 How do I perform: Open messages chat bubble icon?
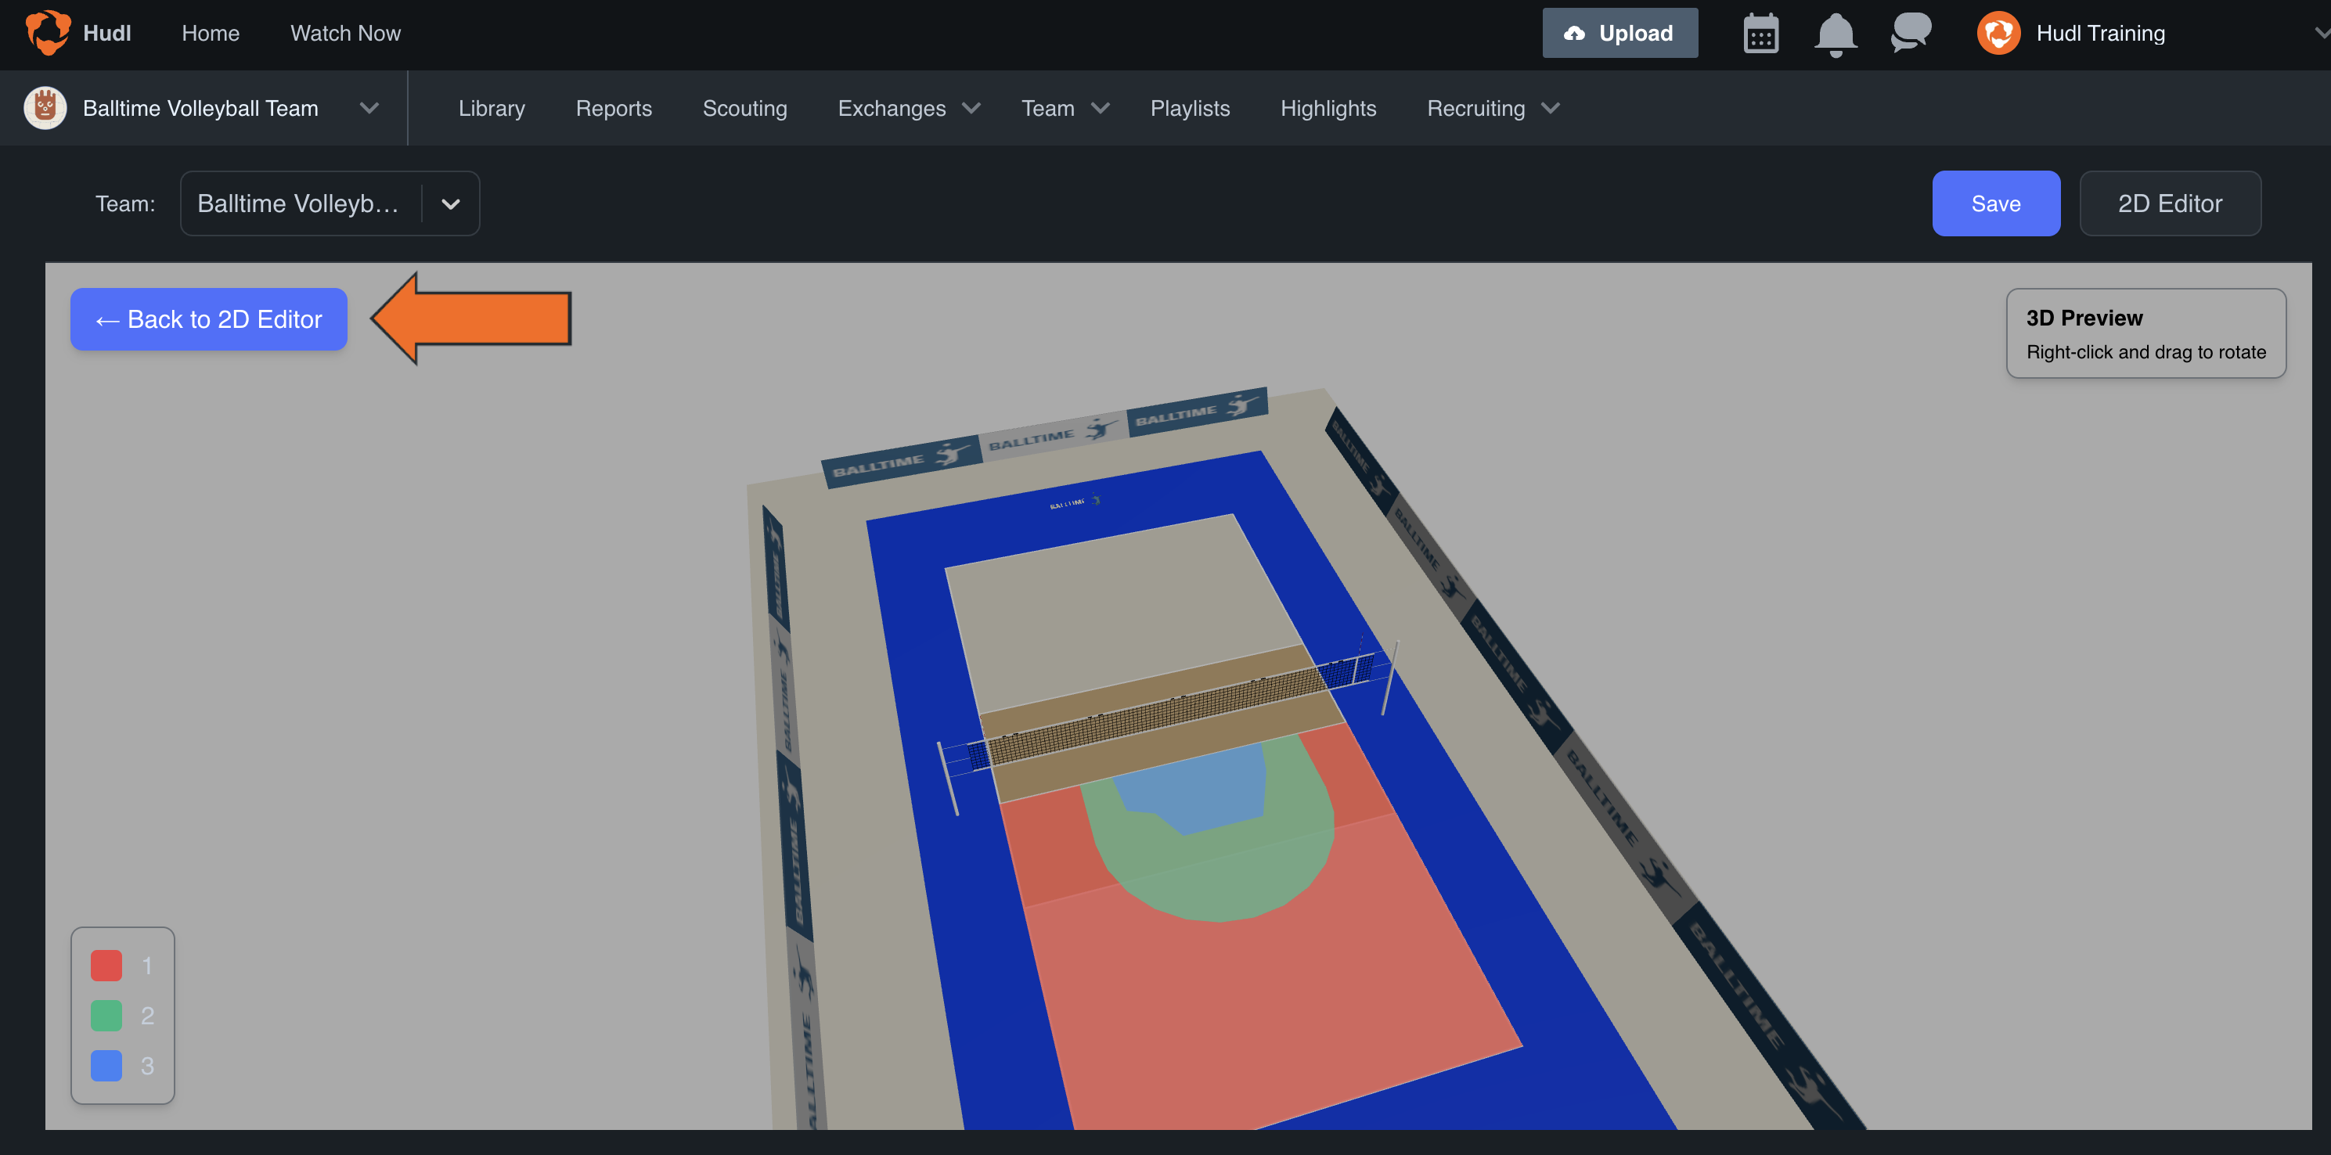(1910, 34)
